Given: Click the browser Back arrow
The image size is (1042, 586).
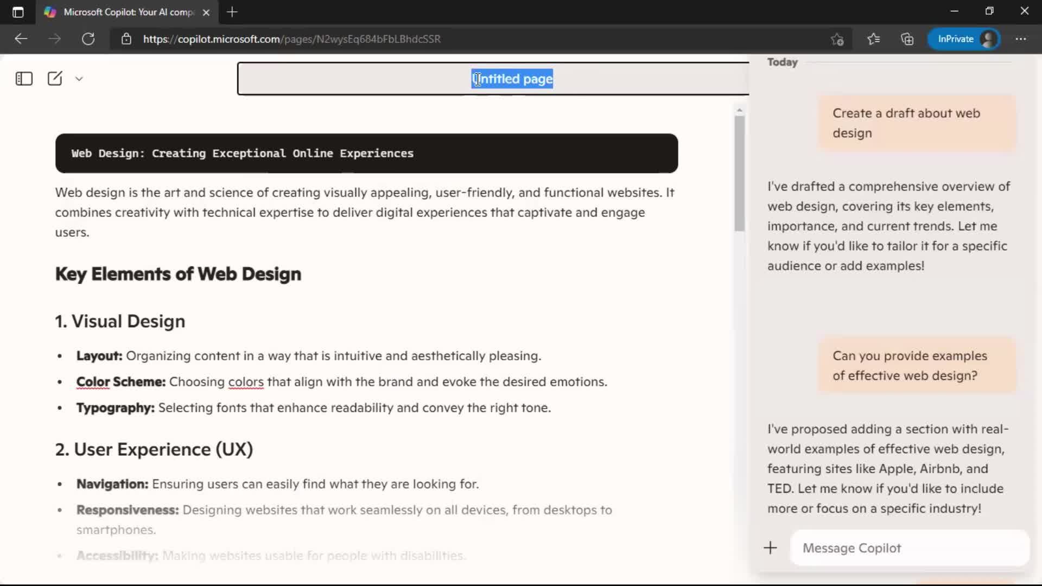Looking at the screenshot, I should click(x=21, y=39).
